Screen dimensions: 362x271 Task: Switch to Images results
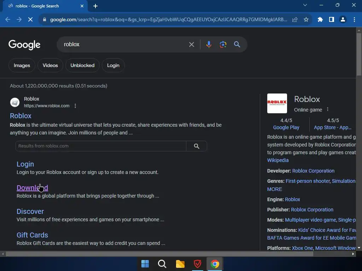tap(22, 65)
